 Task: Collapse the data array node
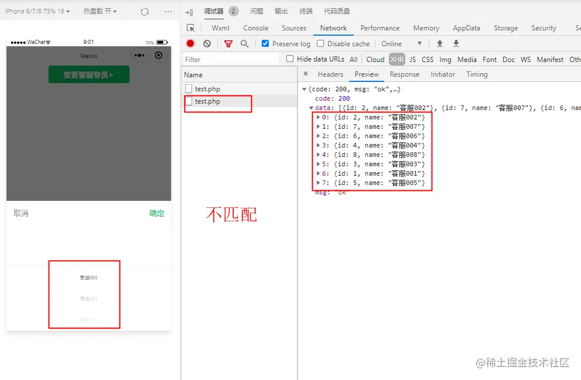coord(311,108)
